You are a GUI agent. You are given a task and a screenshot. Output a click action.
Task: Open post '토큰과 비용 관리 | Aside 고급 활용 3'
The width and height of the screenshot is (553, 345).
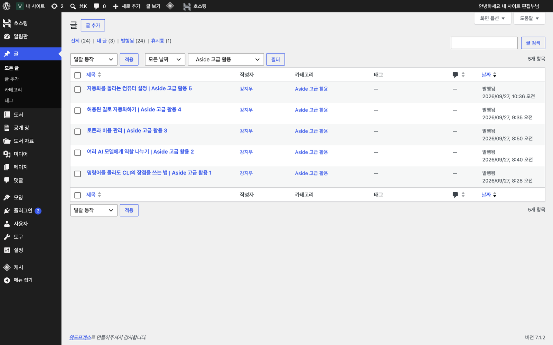pos(127,130)
